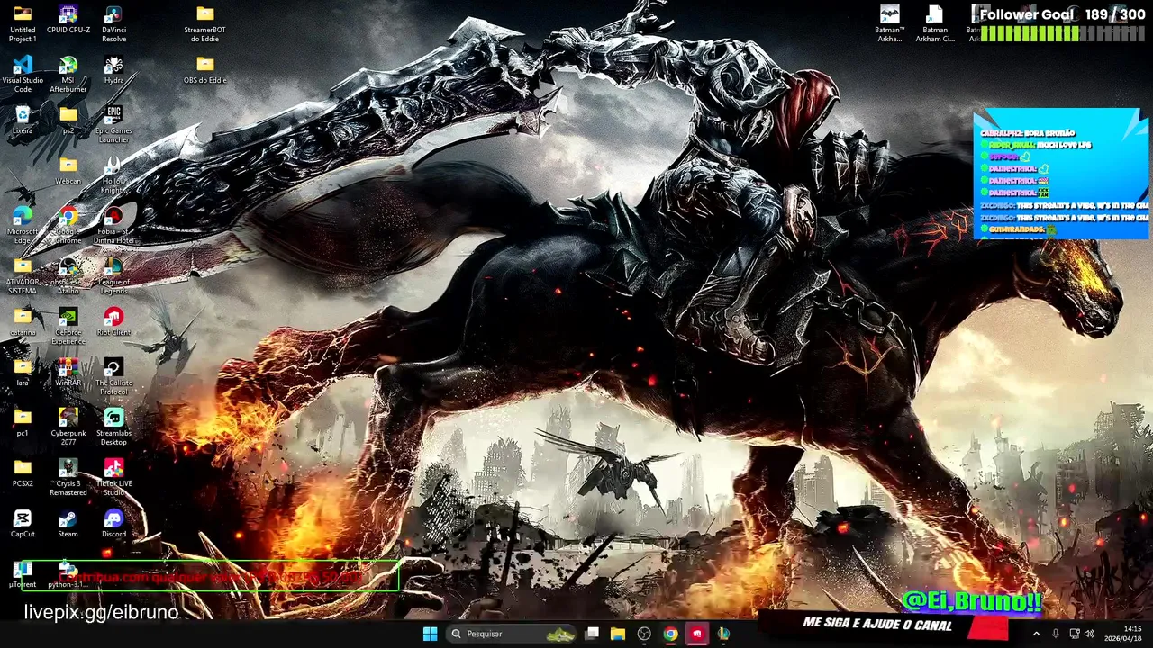The width and height of the screenshot is (1153, 648).
Task: Open volume control in system tray
Action: (1090, 634)
